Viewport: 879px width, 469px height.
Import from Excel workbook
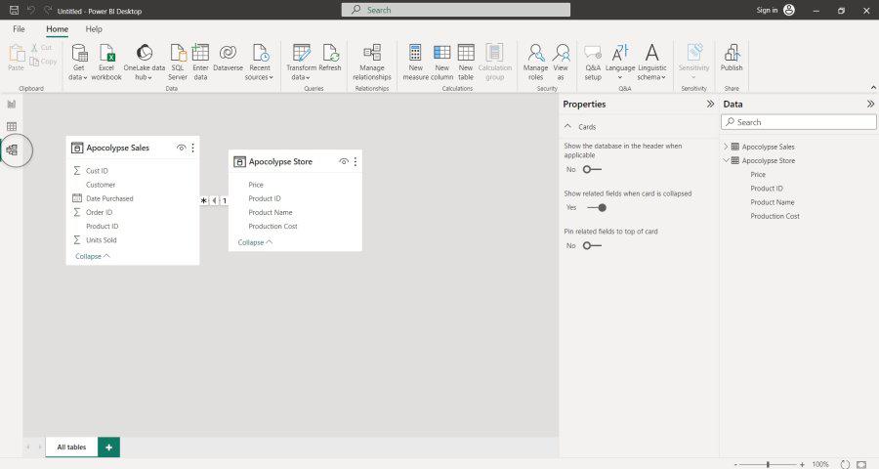coord(106,62)
